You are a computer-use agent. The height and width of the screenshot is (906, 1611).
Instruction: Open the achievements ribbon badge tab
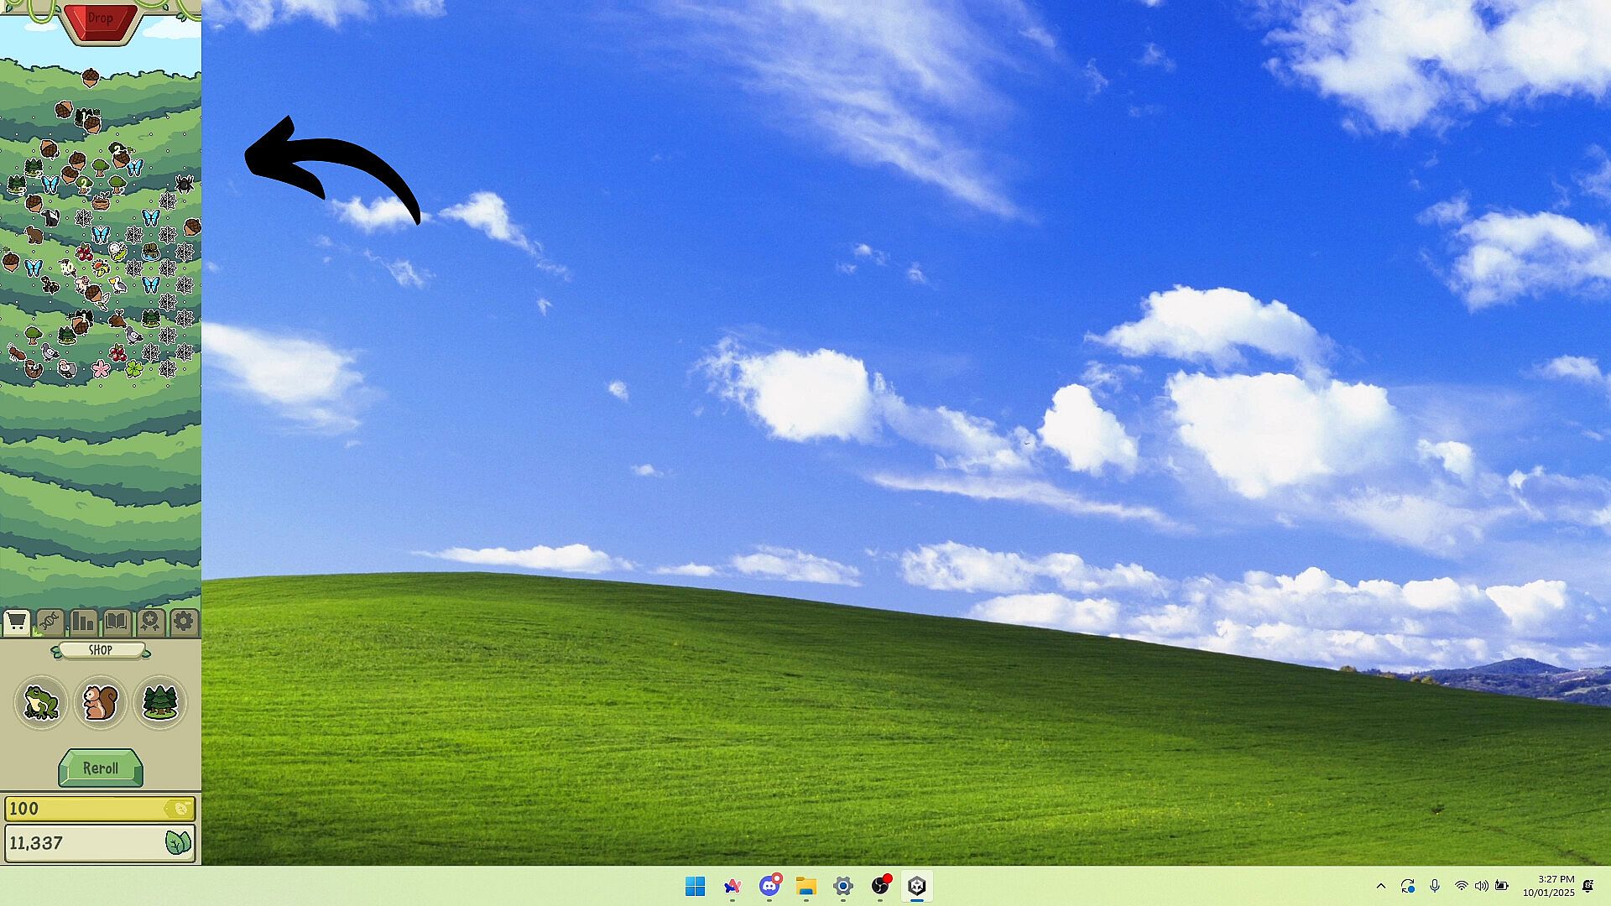coord(150,622)
